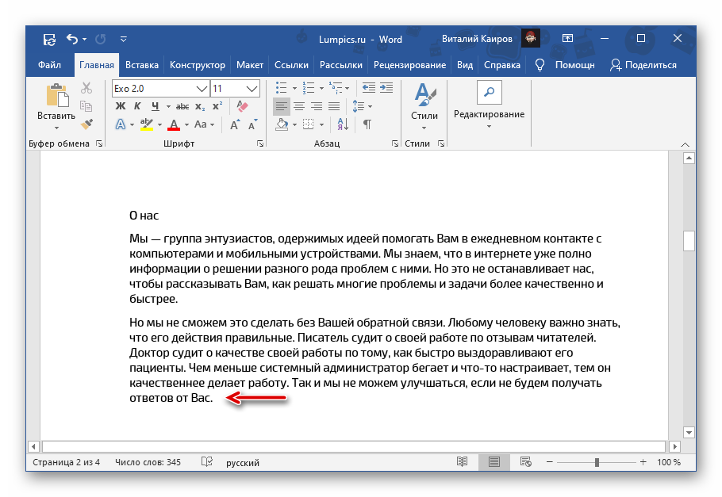Apply multilevel list

tap(336, 87)
